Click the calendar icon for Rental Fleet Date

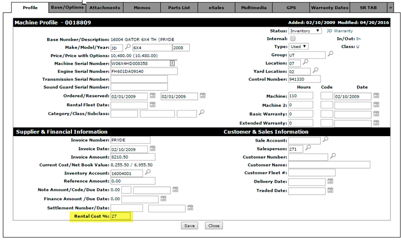[x=152, y=105]
